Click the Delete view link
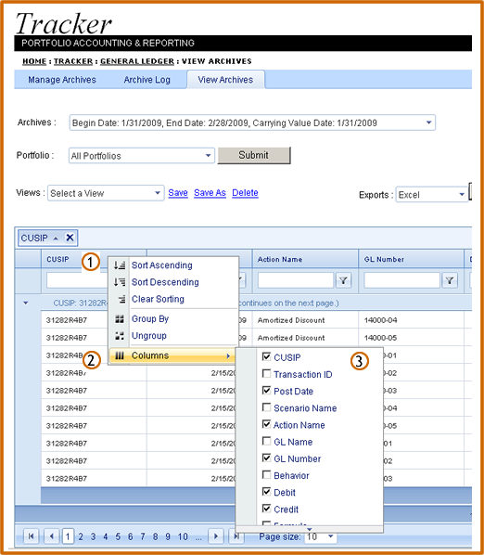484x555 pixels. (x=245, y=193)
